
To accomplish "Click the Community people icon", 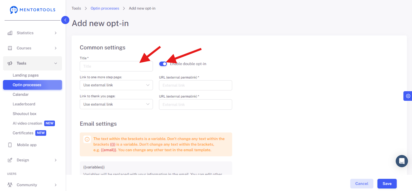I will (10, 185).
